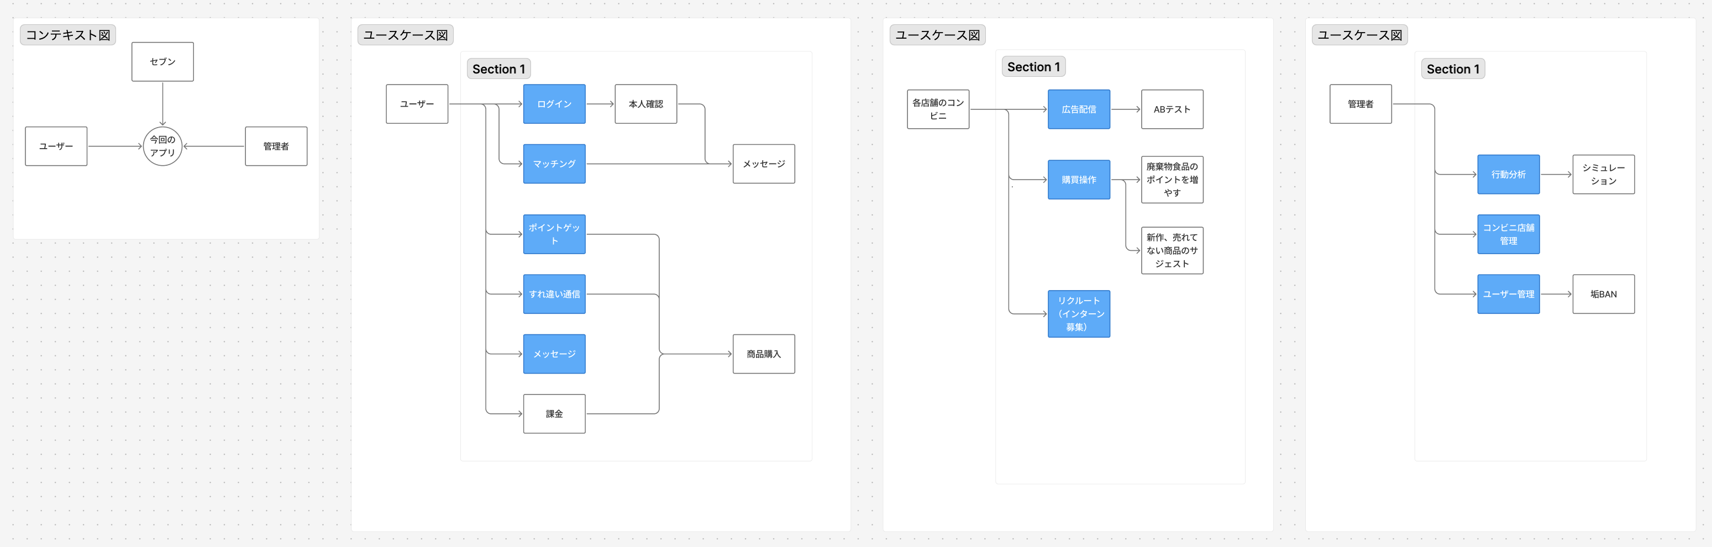Click the "シミュレーション" box
1712x547 pixels.
click(x=1603, y=174)
